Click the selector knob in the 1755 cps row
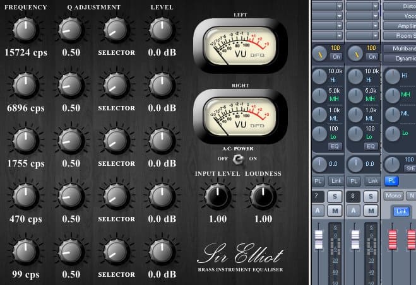The image size is (416, 285). pos(114,141)
